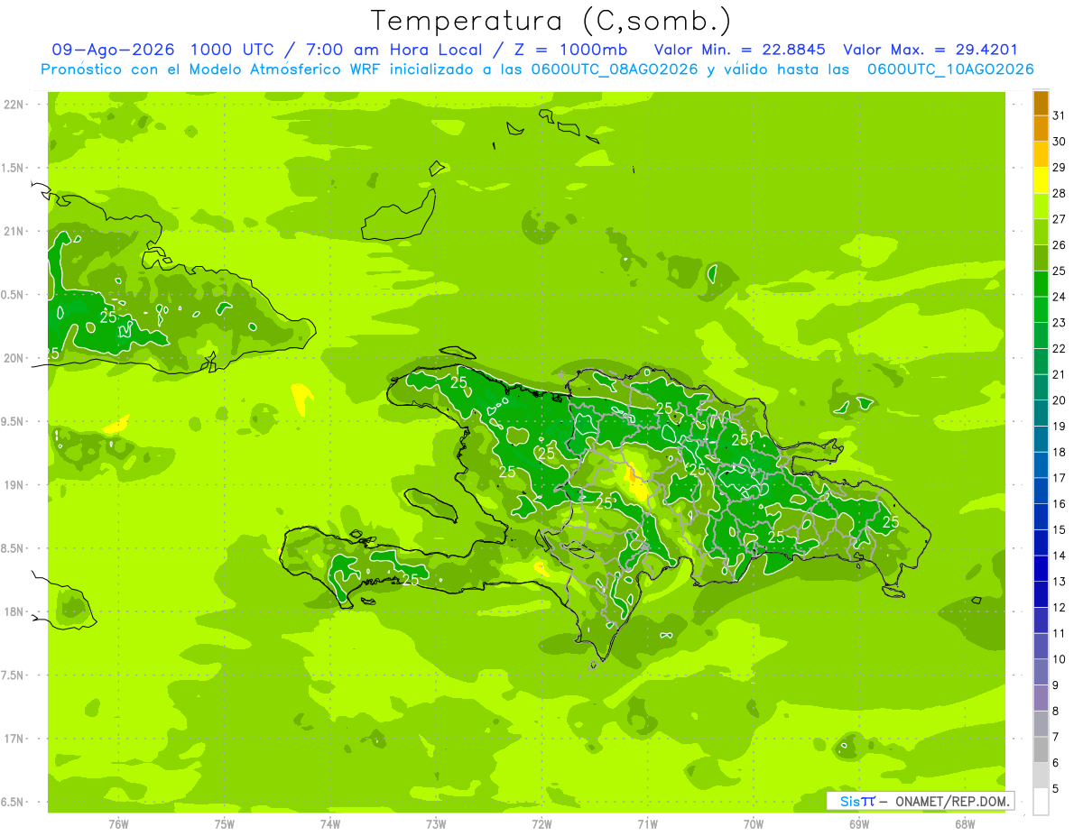
Task: Click the longitude axis label 73W
Action: [436, 824]
